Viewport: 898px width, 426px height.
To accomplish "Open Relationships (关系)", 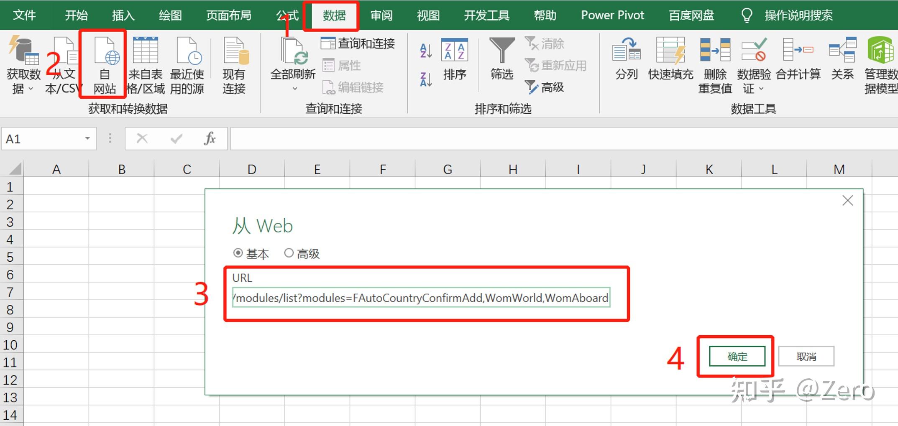I will [842, 59].
